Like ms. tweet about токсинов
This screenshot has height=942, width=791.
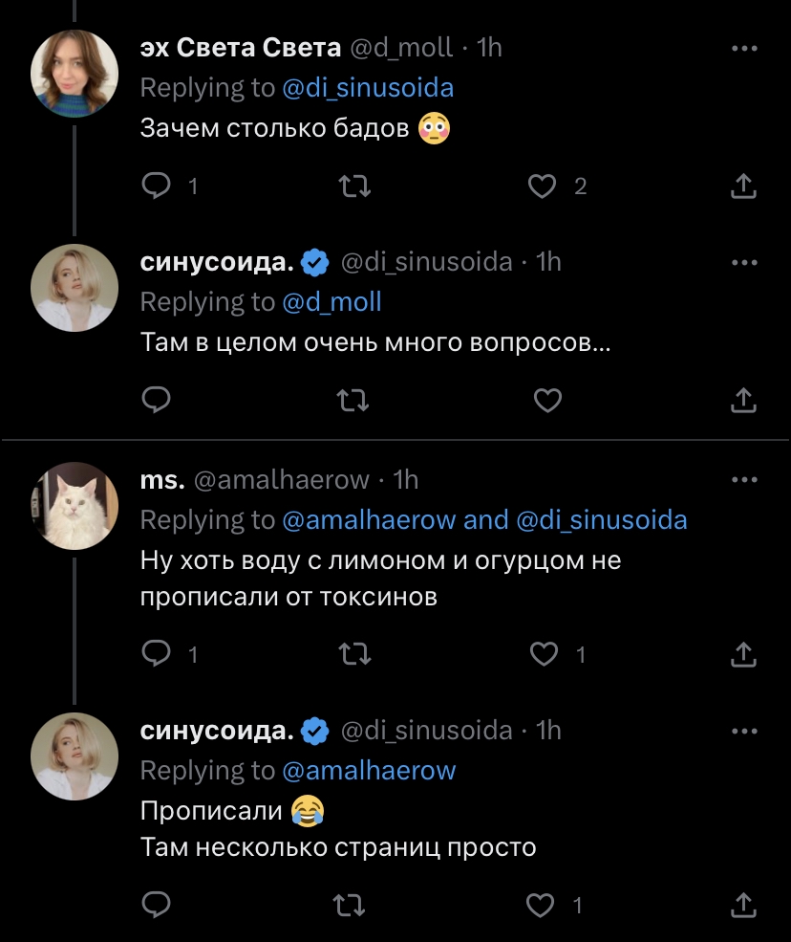coord(543,654)
